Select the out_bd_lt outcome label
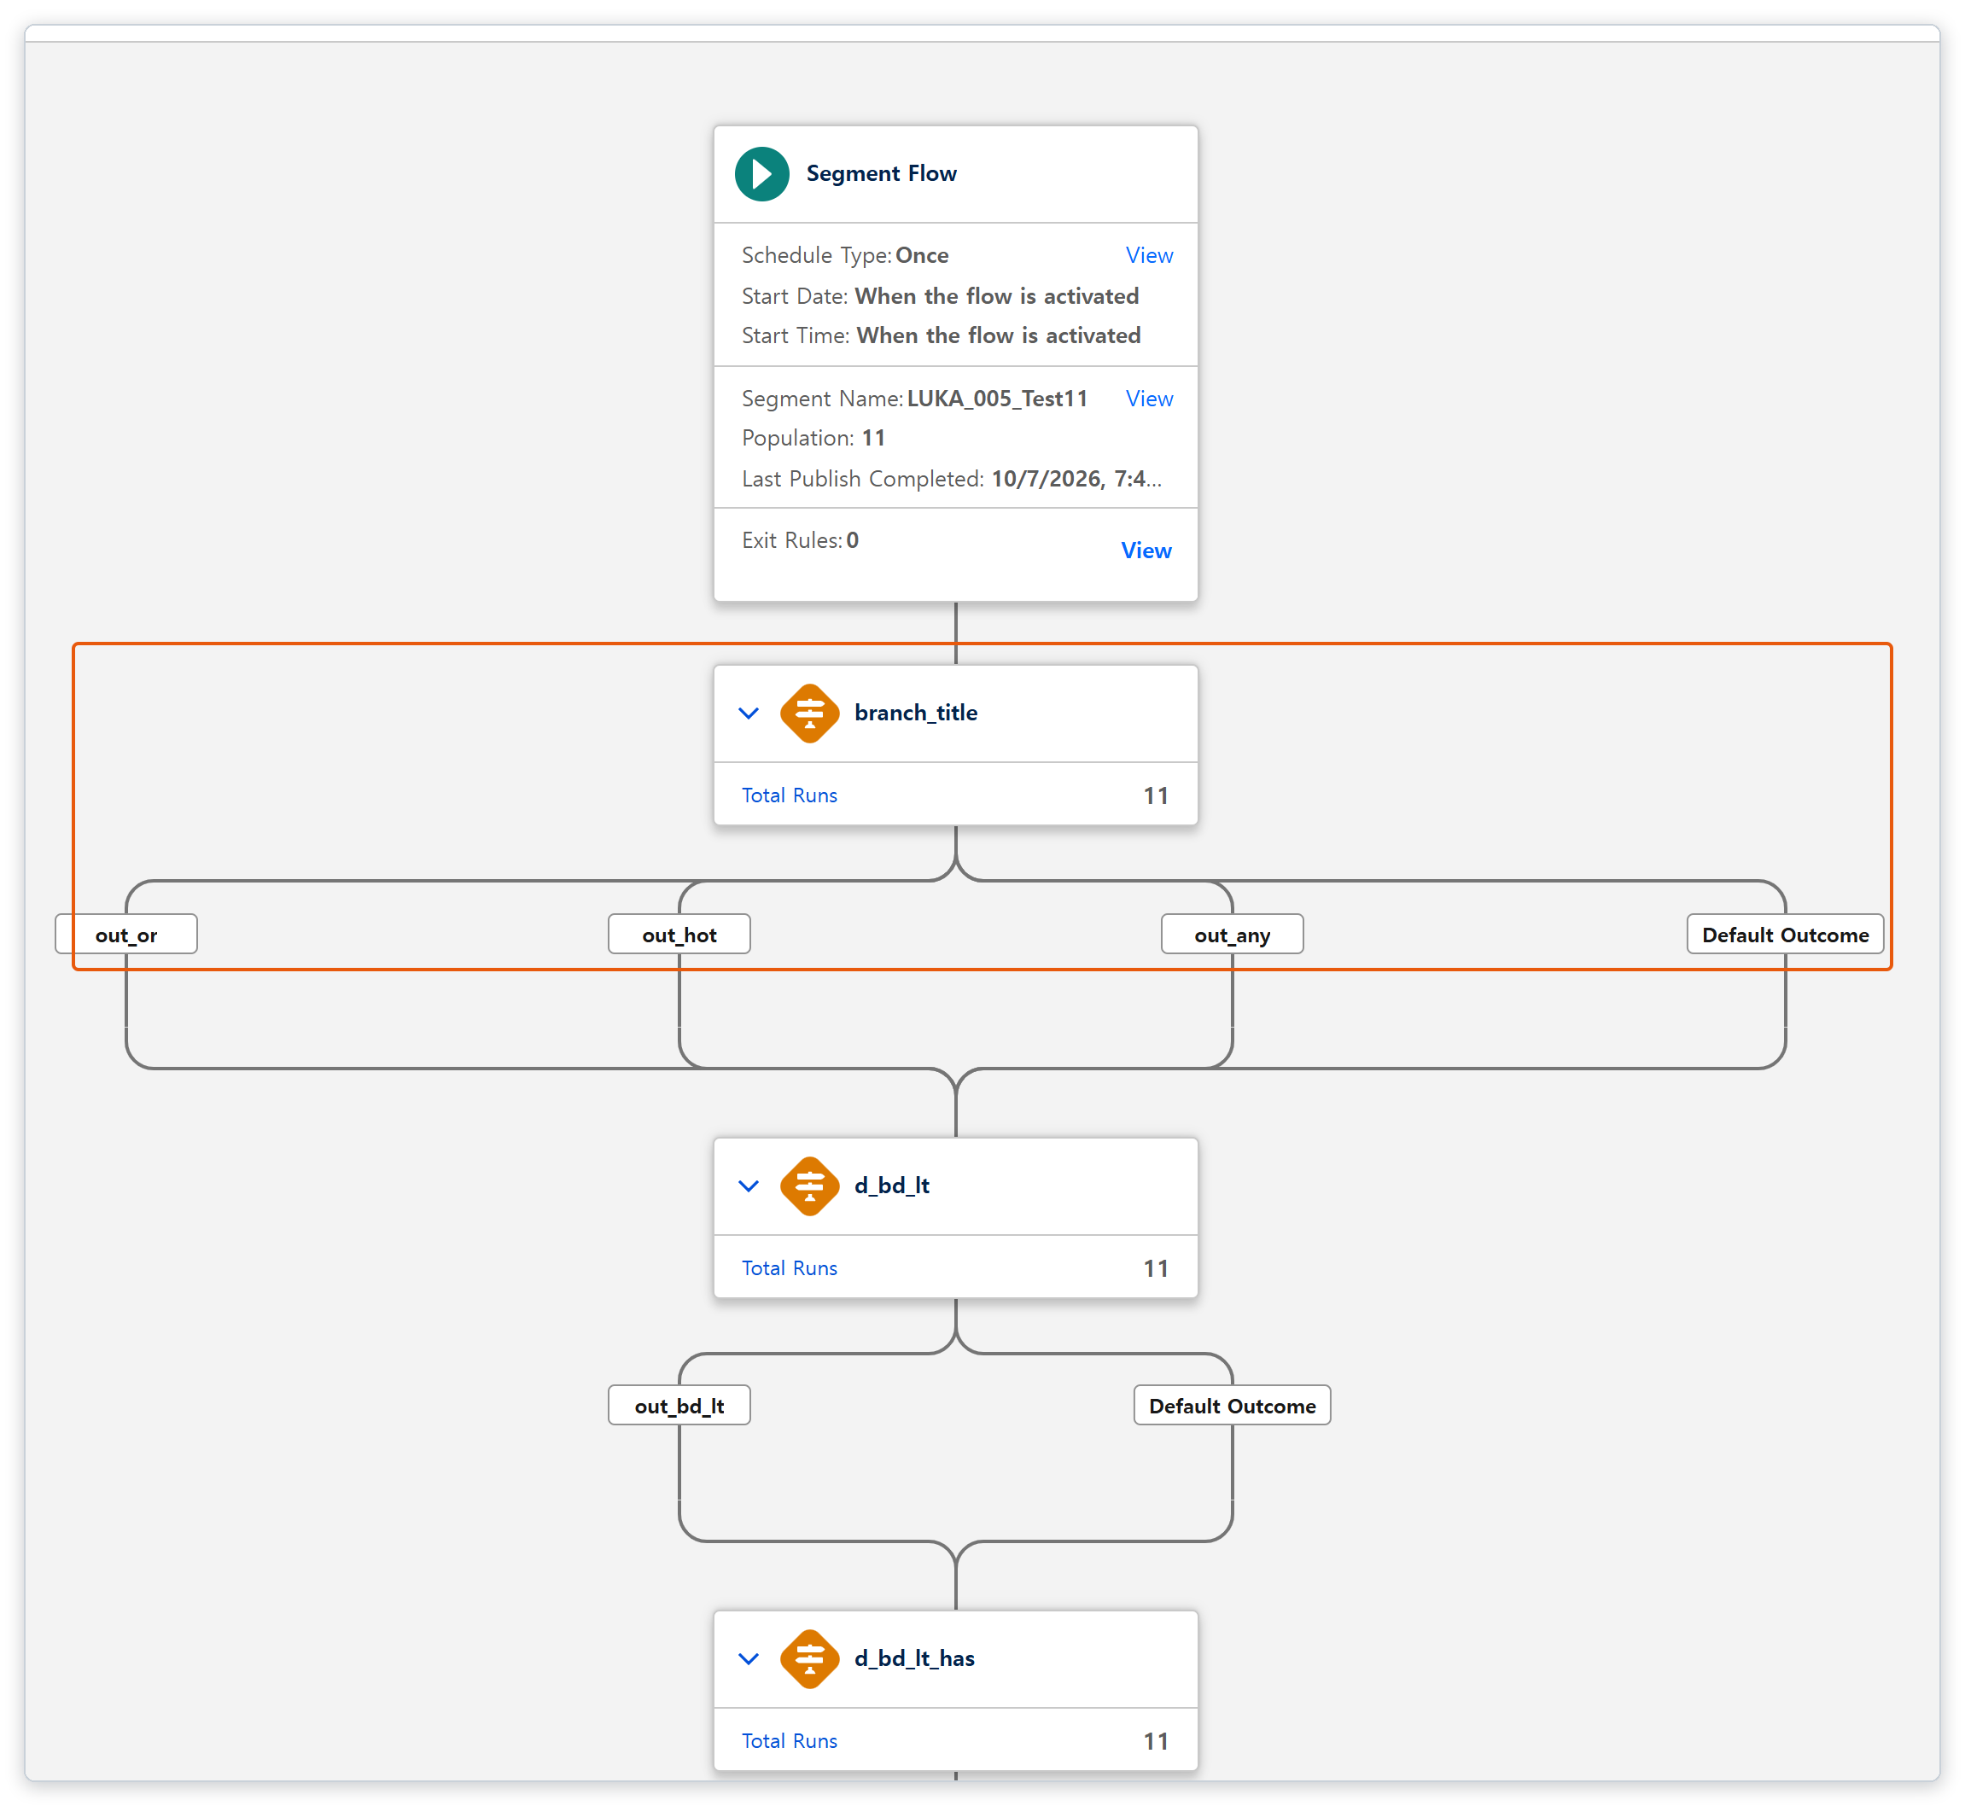The image size is (1965, 1806). point(679,1407)
